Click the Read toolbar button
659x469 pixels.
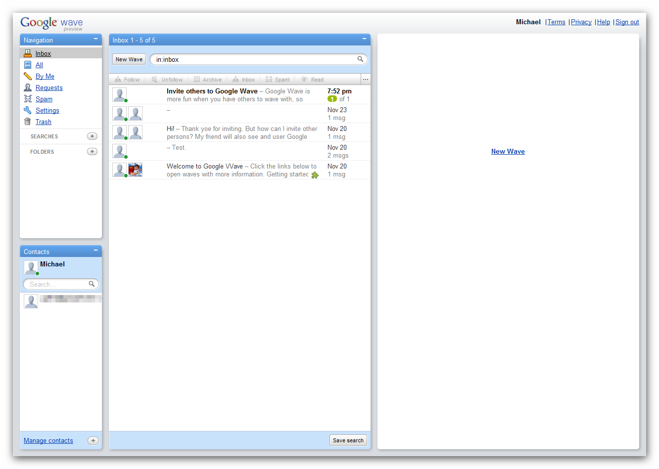(312, 80)
